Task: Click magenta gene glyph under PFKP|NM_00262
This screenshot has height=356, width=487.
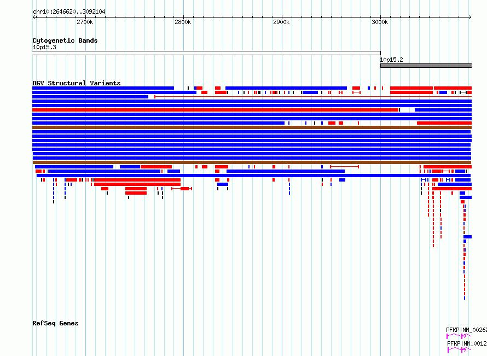Action: click(459, 336)
